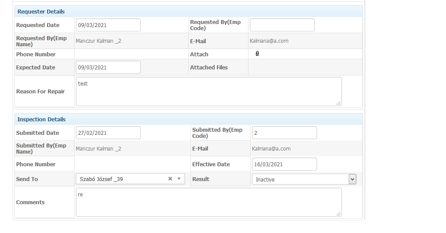
Task: Click the Requester Details section header
Action: (x=189, y=11)
